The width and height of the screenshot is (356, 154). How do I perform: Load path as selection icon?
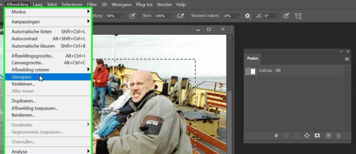(x=297, y=136)
